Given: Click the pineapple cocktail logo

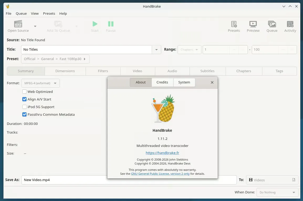Looking at the screenshot, I should 163,109.
